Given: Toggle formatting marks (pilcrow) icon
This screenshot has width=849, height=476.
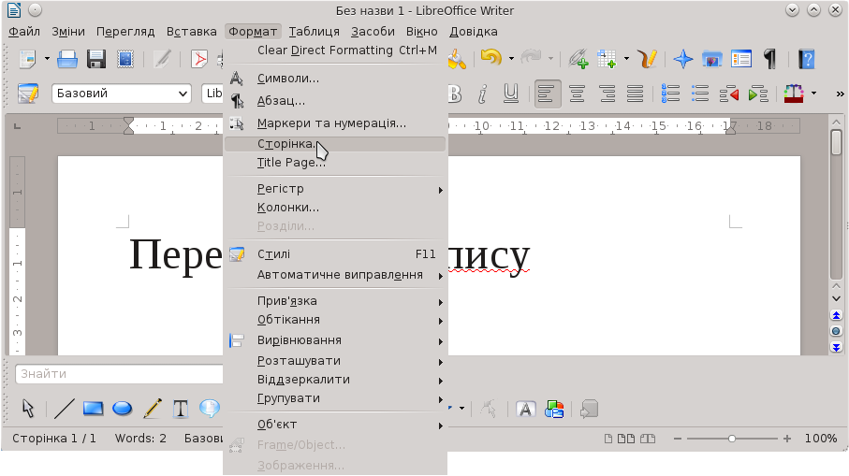Looking at the screenshot, I should [x=769, y=60].
